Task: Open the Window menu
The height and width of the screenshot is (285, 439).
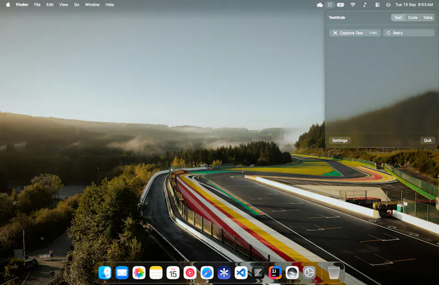Action: (92, 5)
